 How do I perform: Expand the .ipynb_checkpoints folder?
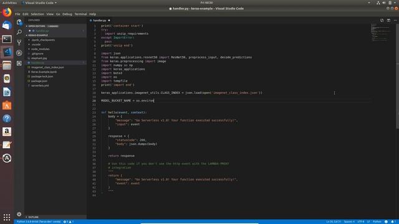[x=43, y=40]
